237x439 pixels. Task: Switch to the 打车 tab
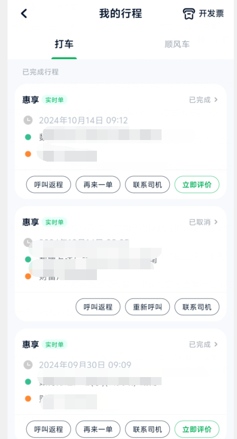(x=64, y=44)
